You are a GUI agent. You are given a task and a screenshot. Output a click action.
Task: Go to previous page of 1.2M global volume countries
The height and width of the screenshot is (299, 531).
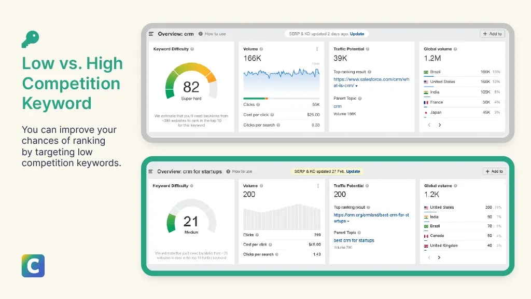[429, 125]
